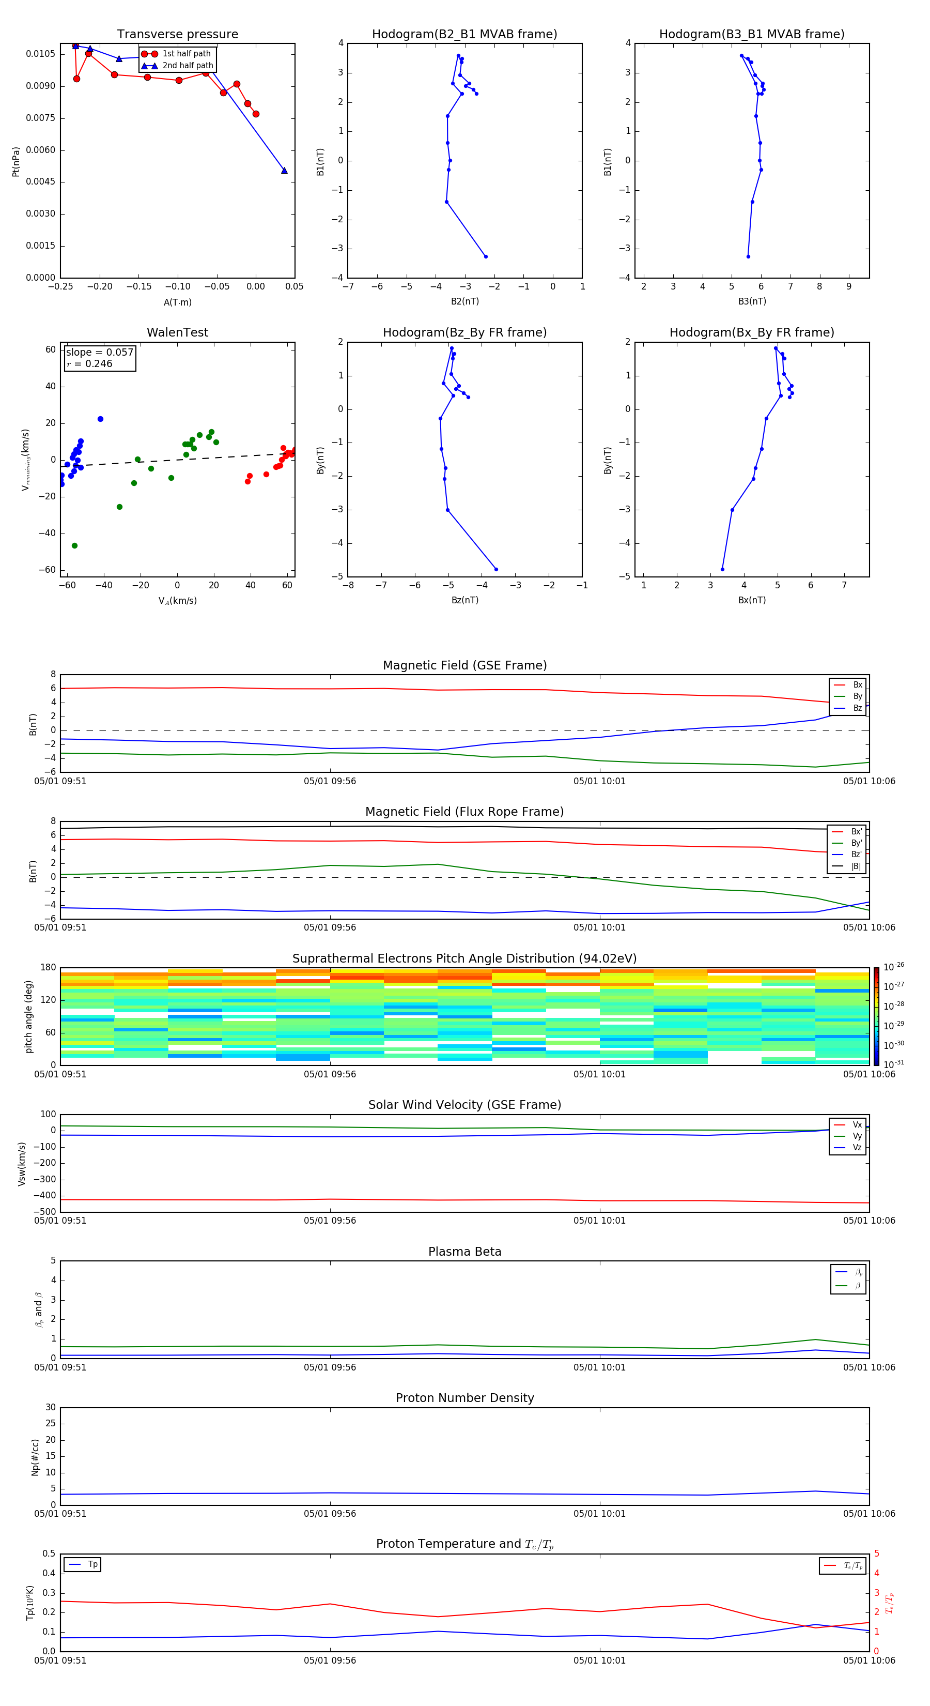This screenshot has height=1706, width=930.
Task: Click the 'Vsw(km/s)' axis label
Action: [x=22, y=1164]
